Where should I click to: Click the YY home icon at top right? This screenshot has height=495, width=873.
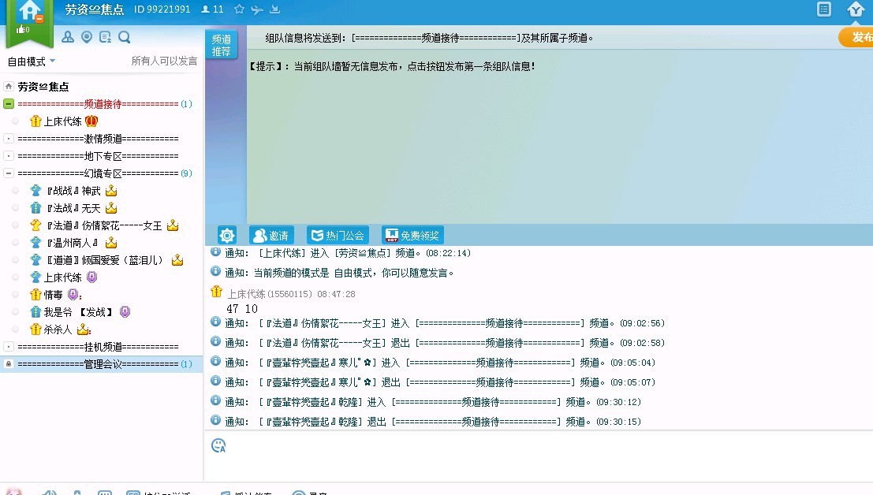[856, 9]
